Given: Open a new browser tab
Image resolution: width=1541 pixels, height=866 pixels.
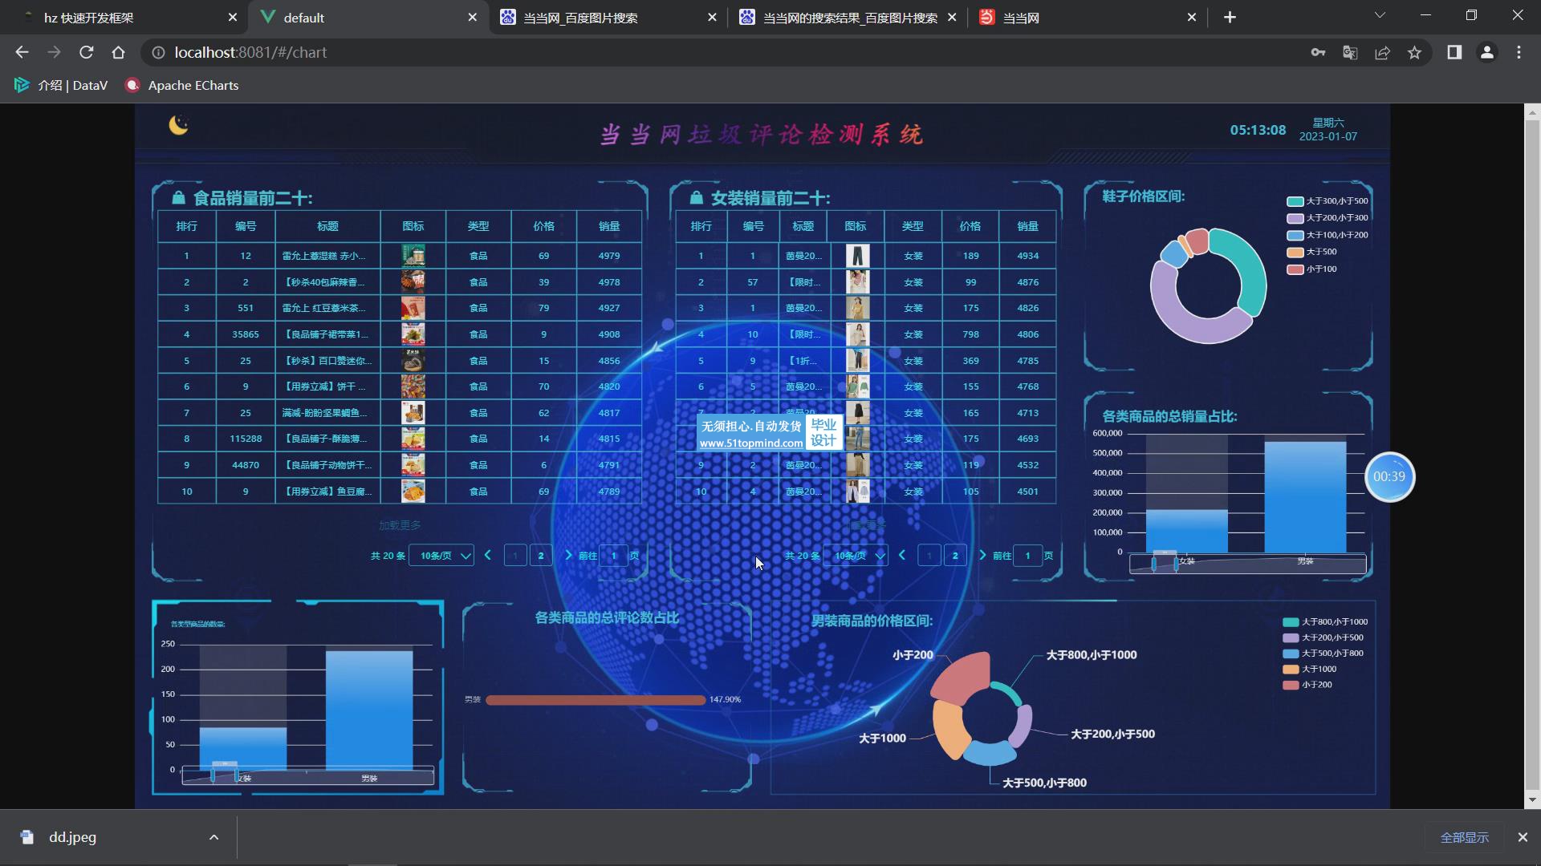Looking at the screenshot, I should click(x=1230, y=17).
